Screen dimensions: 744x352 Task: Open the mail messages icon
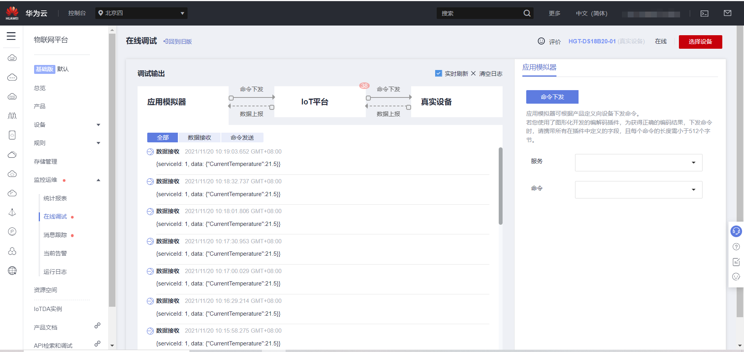(x=727, y=13)
